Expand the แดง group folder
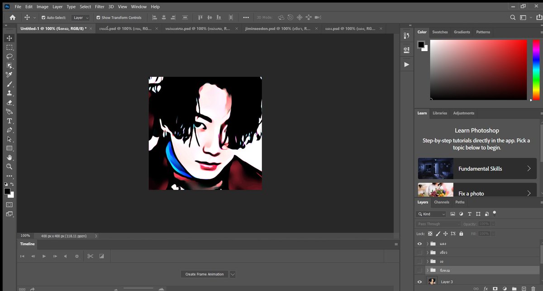 (x=427, y=244)
